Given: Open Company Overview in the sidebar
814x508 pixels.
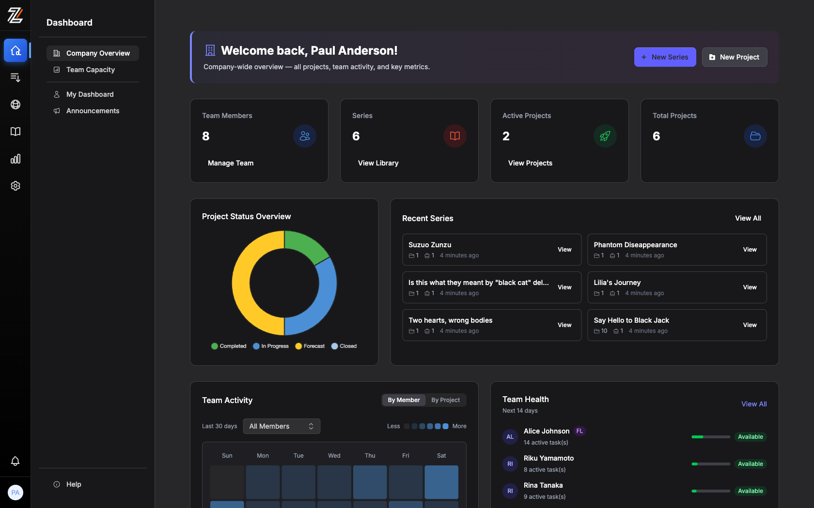Looking at the screenshot, I should pos(93,53).
